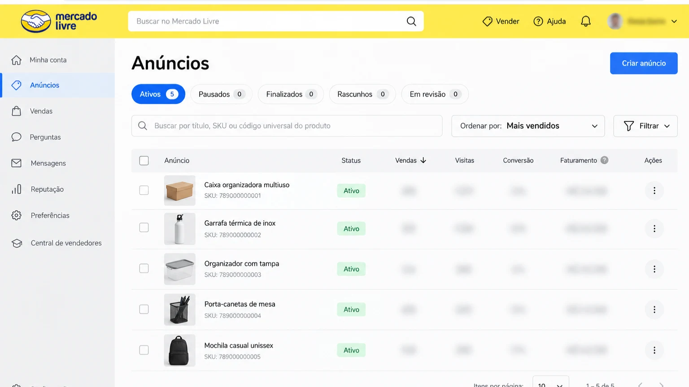Screen dimensions: 689x387
Task: Click the Visitas column header
Action: tap(464, 160)
